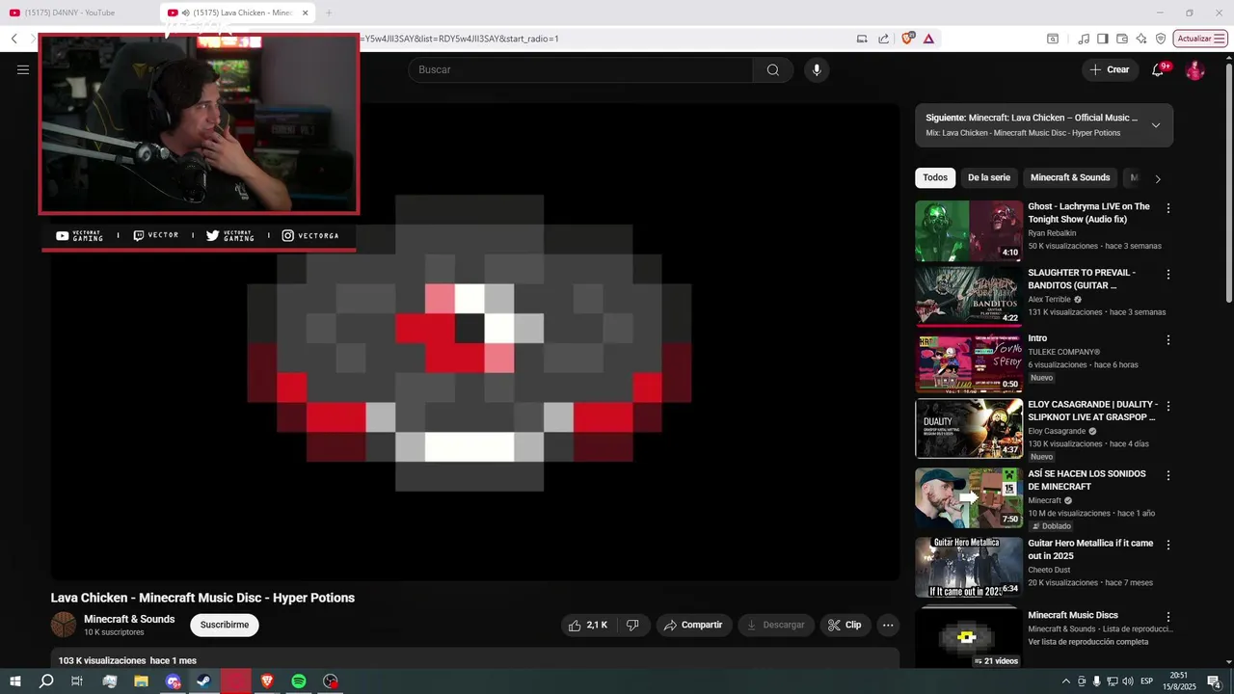Click in the Buscar search field
Image resolution: width=1234 pixels, height=694 pixels.
[x=580, y=69]
